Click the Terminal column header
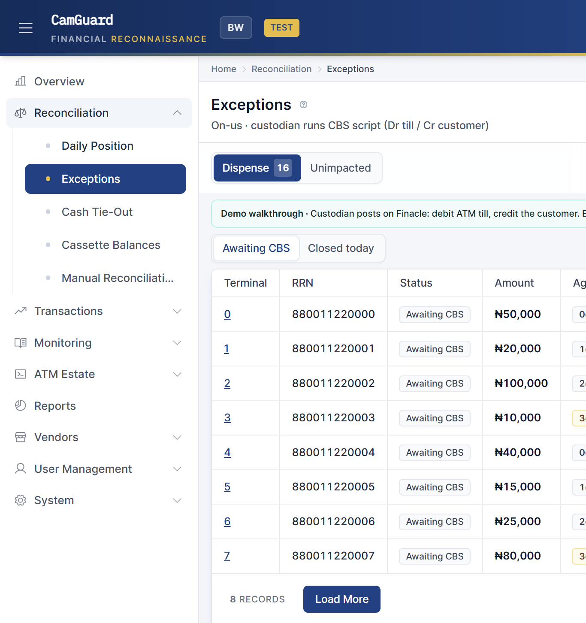This screenshot has width=586, height=623. point(245,283)
